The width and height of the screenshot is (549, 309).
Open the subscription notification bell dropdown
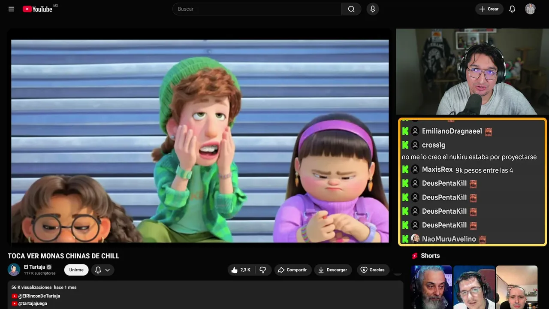[x=103, y=270]
